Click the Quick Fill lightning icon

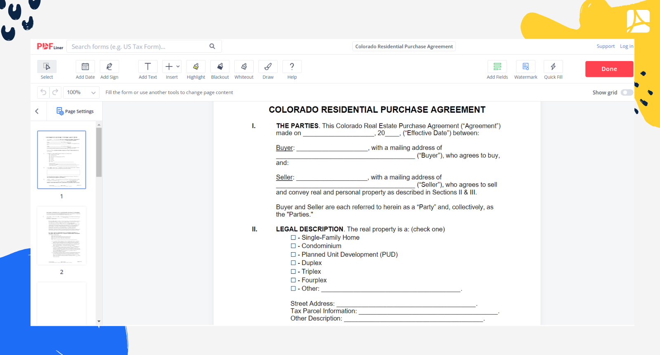tap(553, 66)
